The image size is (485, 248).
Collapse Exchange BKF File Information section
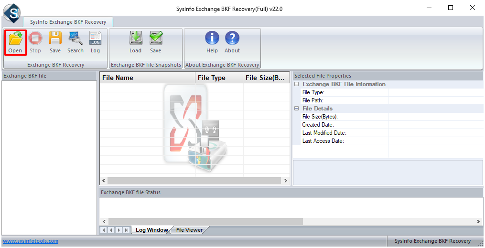coord(297,84)
